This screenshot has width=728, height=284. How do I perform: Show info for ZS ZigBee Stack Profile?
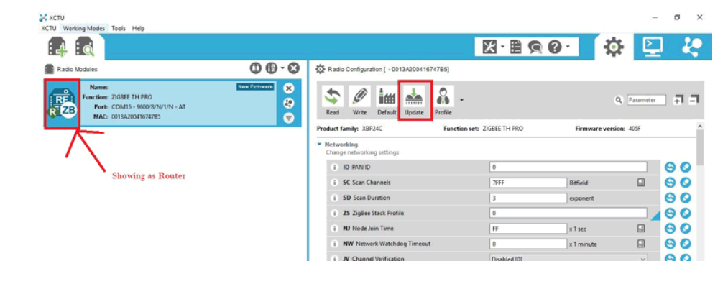(x=334, y=214)
